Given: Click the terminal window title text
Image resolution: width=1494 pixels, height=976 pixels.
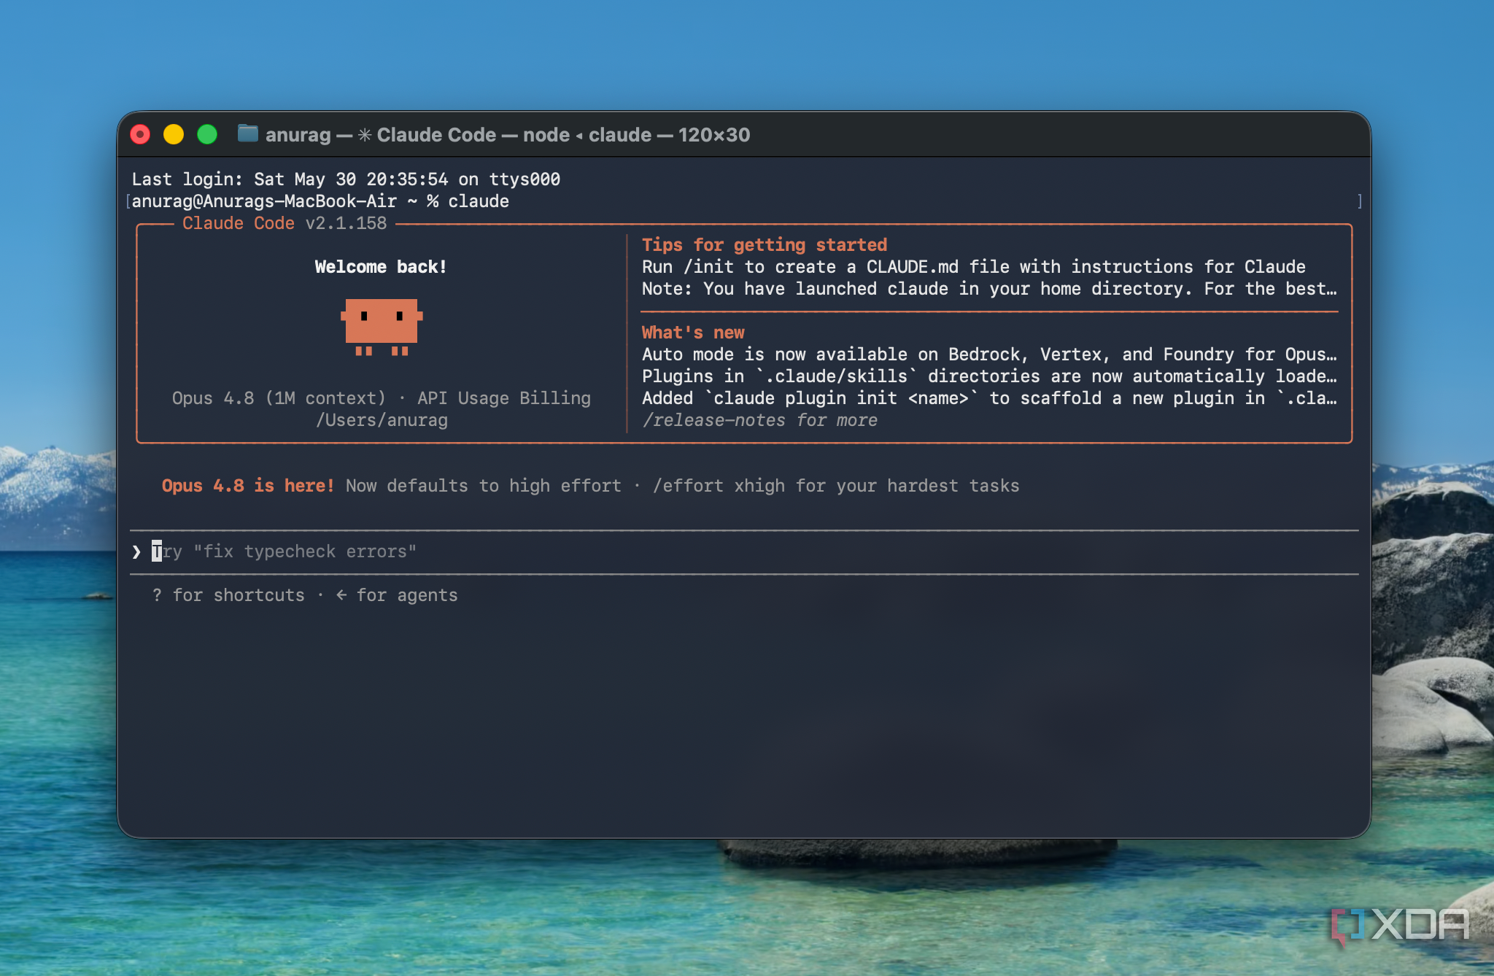Looking at the screenshot, I should 508,135.
